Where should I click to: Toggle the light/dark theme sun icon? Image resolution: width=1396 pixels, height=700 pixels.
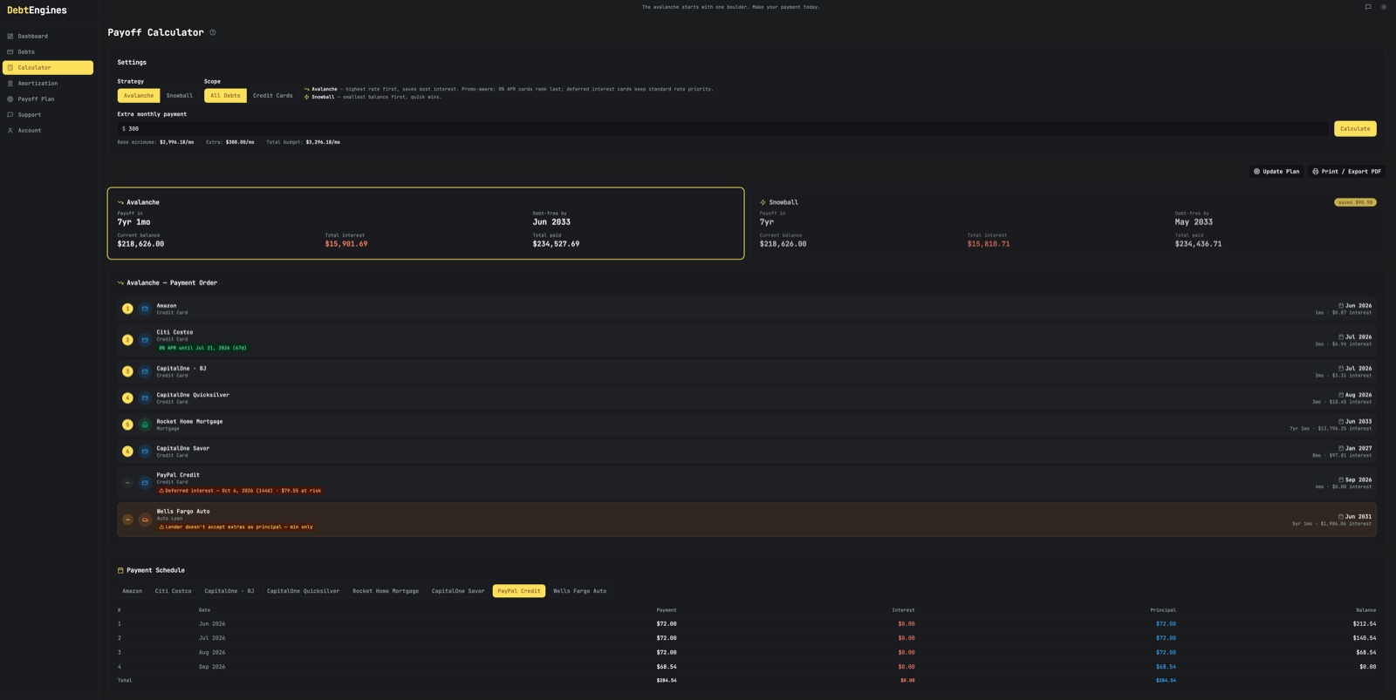(1383, 7)
